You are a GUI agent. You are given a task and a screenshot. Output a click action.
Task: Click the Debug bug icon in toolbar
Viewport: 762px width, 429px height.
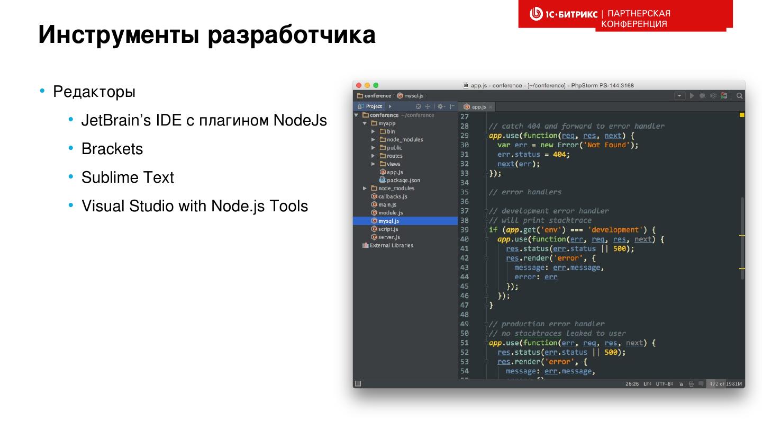pyautogui.click(x=703, y=96)
